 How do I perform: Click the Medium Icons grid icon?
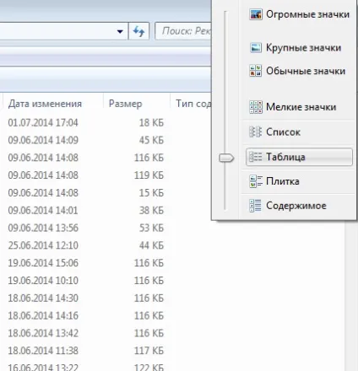[x=256, y=71]
